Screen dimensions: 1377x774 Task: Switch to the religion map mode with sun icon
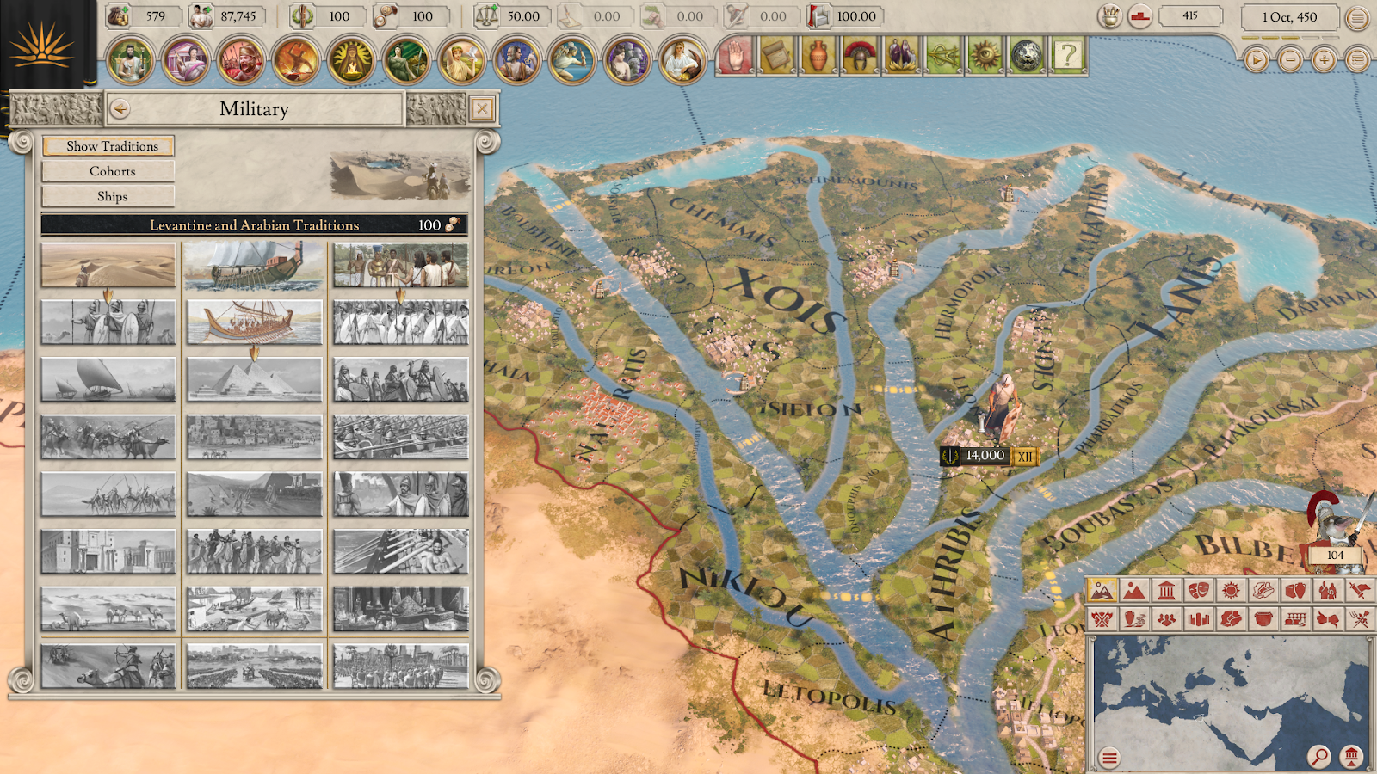(x=1231, y=590)
